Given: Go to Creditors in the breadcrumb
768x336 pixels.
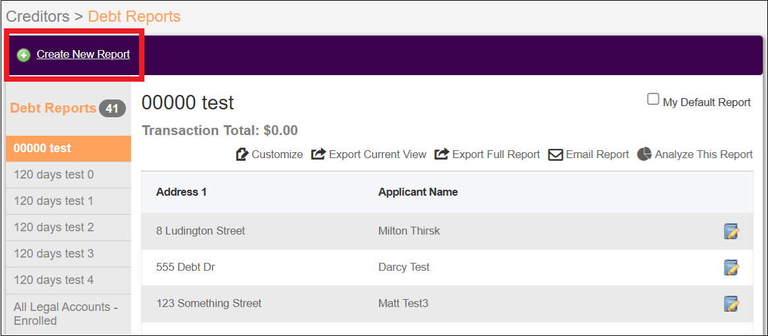Looking at the screenshot, I should click(38, 16).
